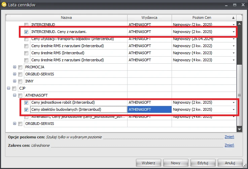The width and height of the screenshot is (248, 169).
Task: Sort by the Nazwa column header
Action: tap(66, 18)
